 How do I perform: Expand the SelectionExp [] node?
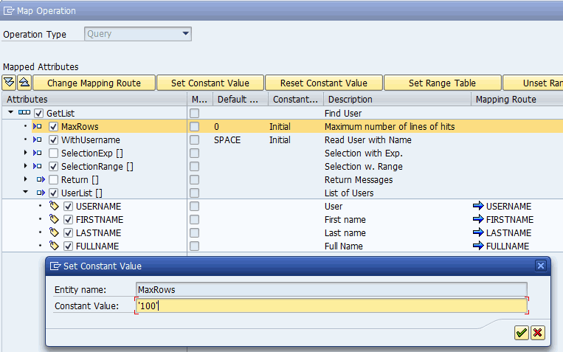pos(25,153)
